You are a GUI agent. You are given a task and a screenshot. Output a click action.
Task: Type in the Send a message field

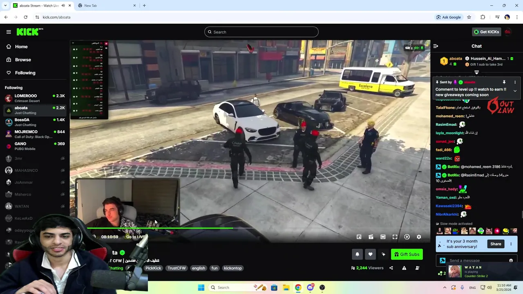[x=477, y=261]
